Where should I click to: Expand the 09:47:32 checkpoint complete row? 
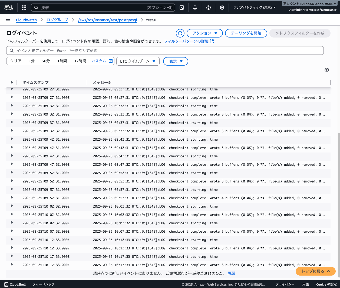pos(12,164)
